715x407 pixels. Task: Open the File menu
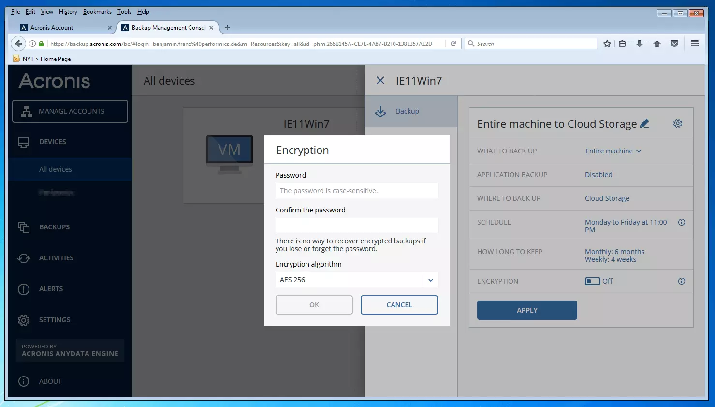click(15, 12)
